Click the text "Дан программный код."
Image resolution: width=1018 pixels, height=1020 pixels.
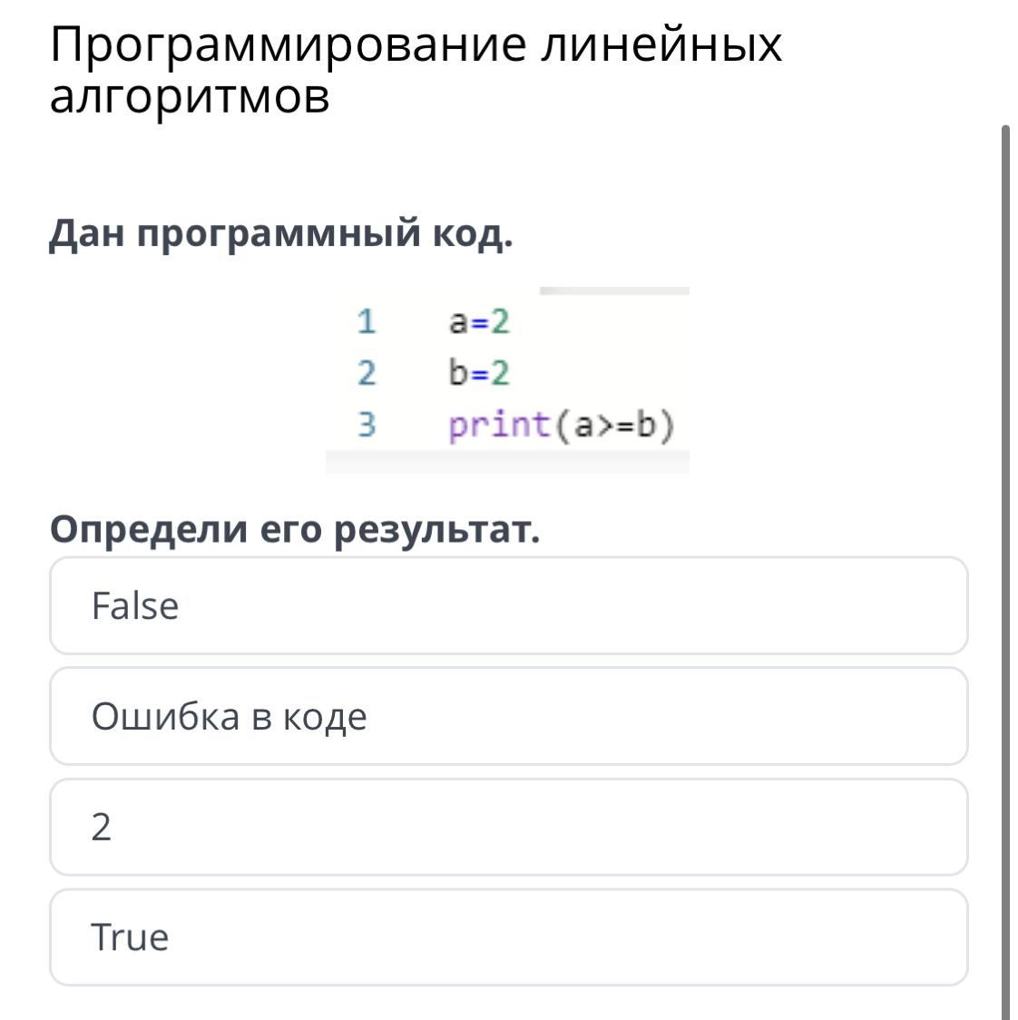[281, 233]
